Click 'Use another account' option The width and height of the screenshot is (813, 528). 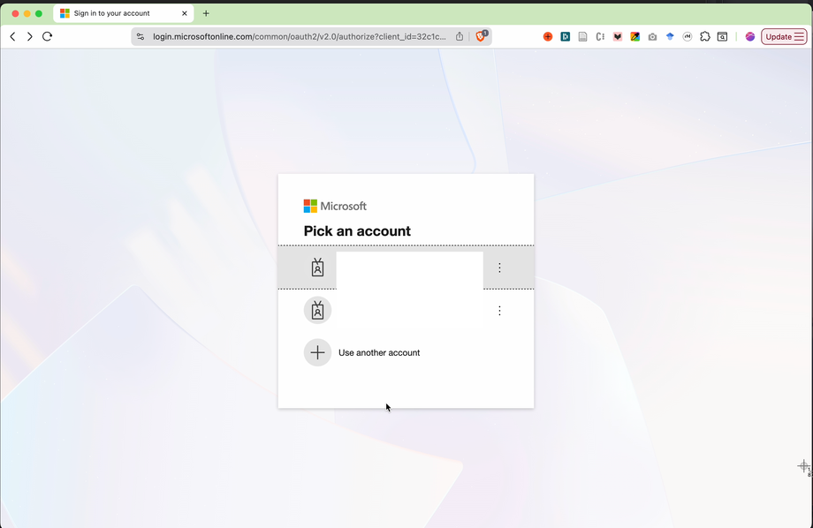(378, 352)
